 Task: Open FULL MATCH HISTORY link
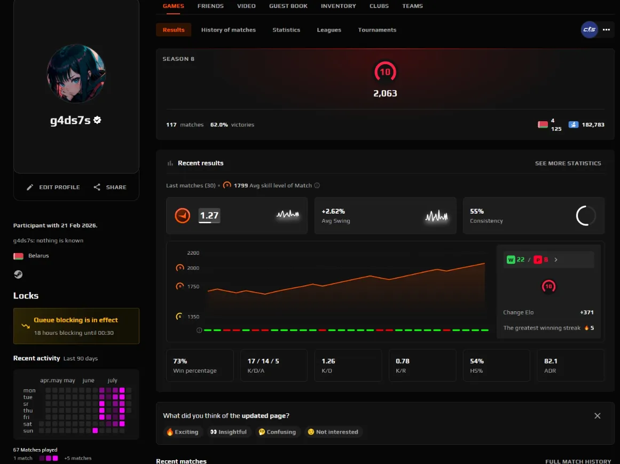point(578,461)
